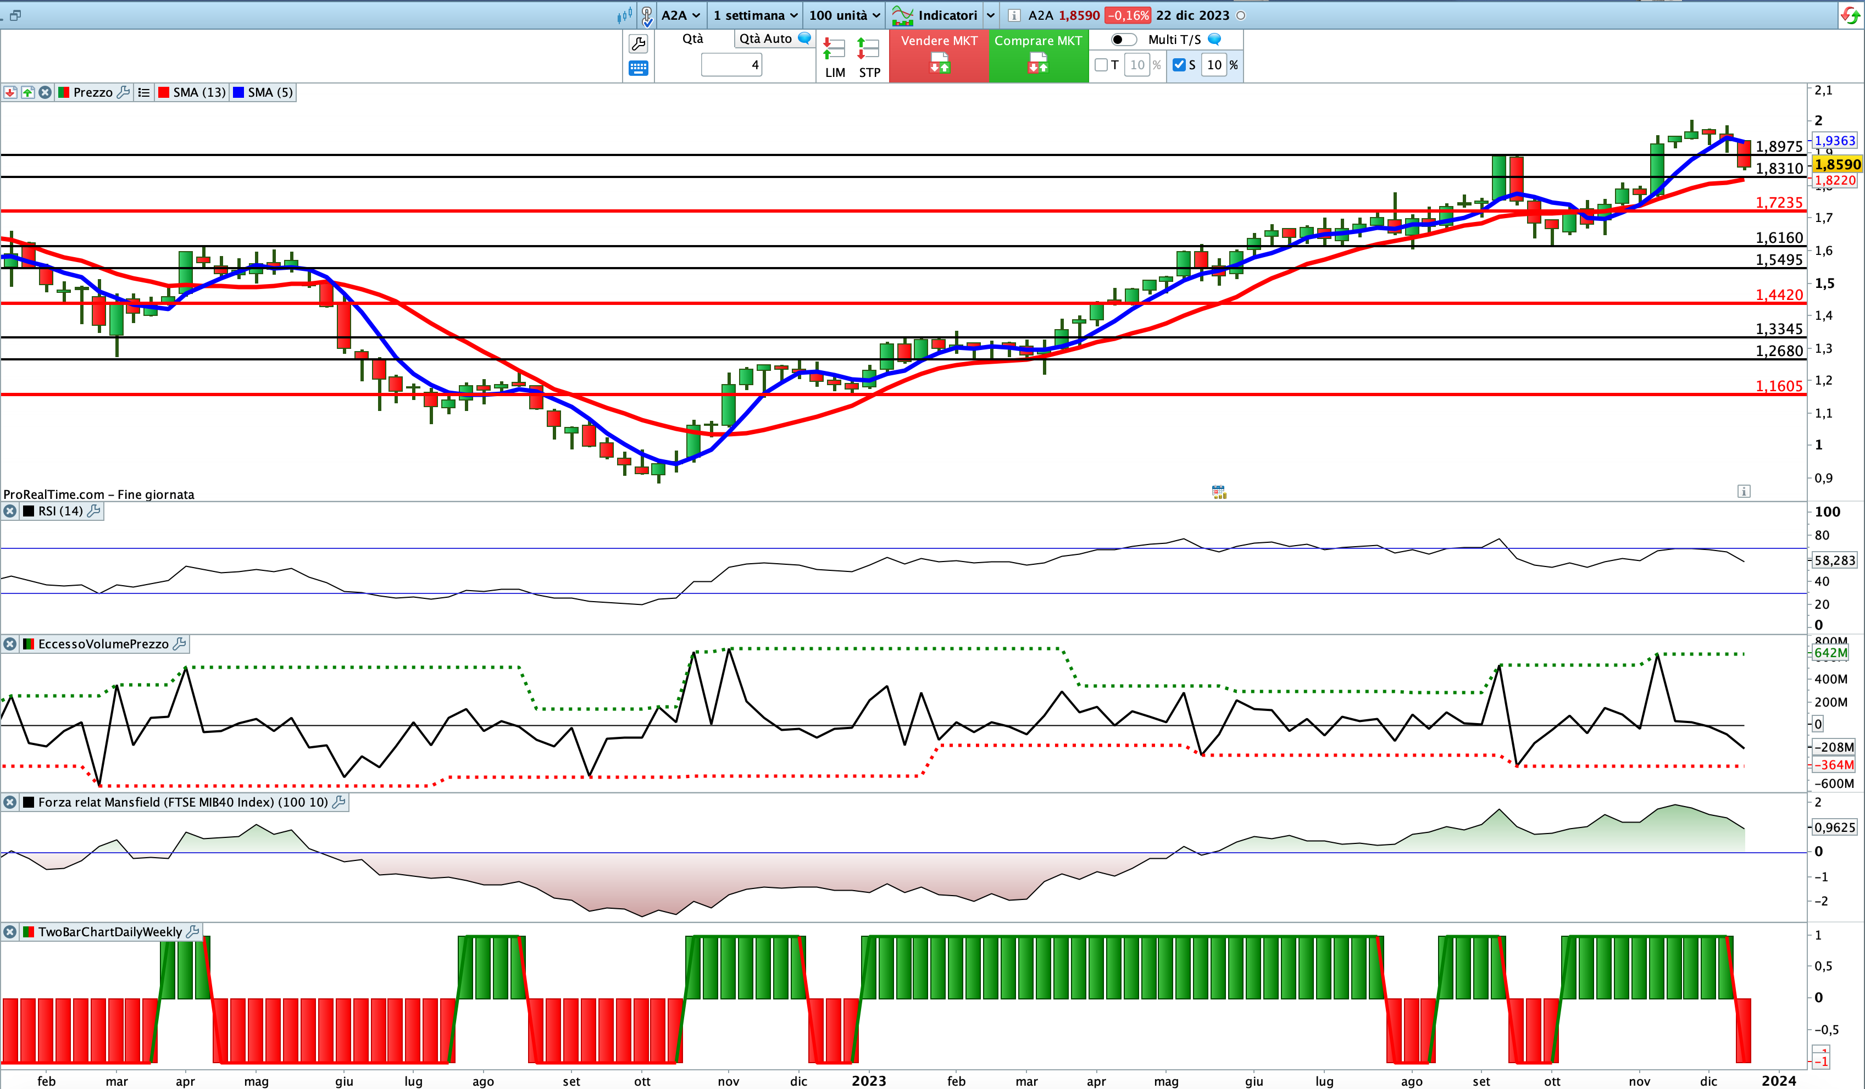Click the SMA (13) red swatch
This screenshot has width=1865, height=1089.
(164, 92)
